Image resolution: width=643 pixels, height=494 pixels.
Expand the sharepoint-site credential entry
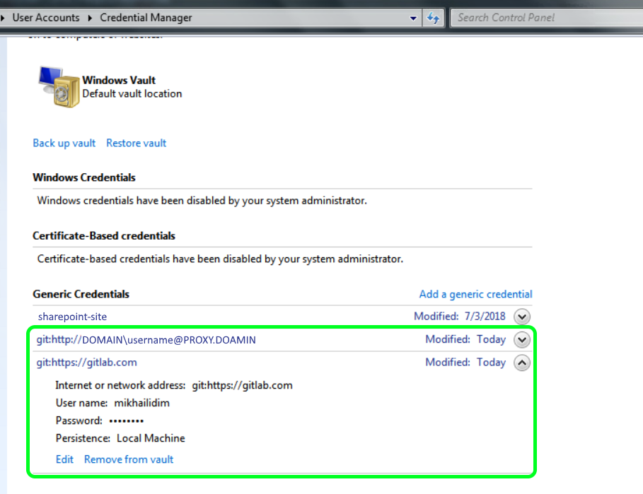pyautogui.click(x=521, y=317)
